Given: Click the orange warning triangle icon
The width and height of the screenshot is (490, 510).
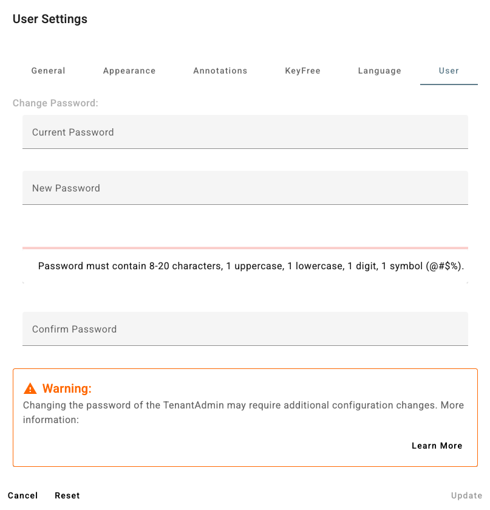Looking at the screenshot, I should point(30,388).
